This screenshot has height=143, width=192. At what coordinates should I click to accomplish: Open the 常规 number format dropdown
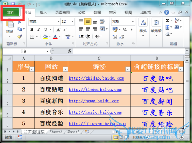click(133, 21)
